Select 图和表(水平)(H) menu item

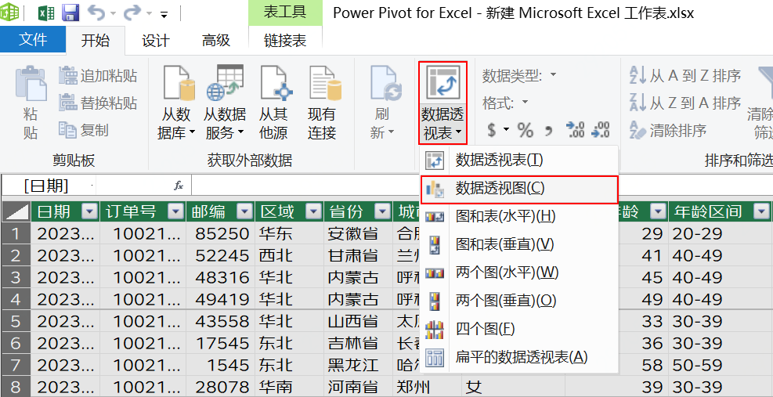click(x=519, y=216)
